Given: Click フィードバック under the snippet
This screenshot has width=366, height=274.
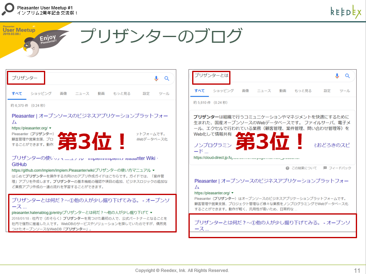Looking at the screenshot, I should [x=340, y=168].
